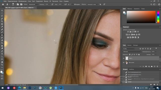Viewport: 161px width, 90px height.
Task: Select the Brush tool
Action: click(x=2, y=32)
